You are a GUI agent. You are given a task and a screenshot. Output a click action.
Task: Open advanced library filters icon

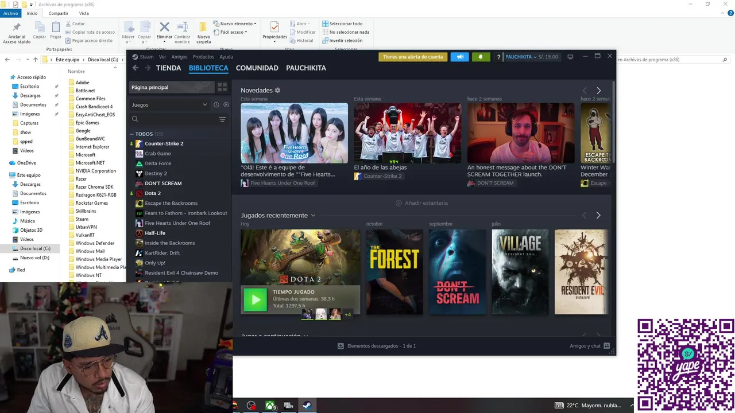pyautogui.click(x=222, y=119)
